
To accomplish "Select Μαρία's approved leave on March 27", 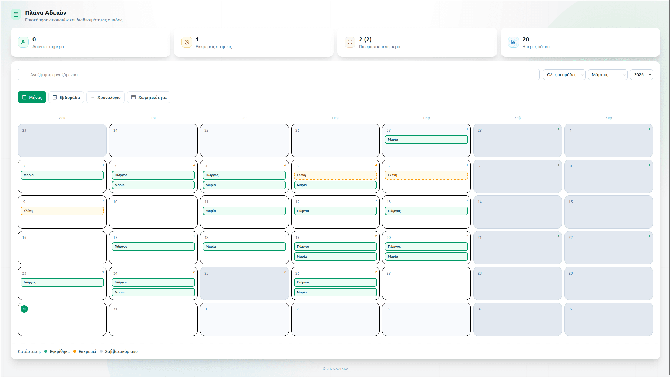I will click(x=426, y=139).
